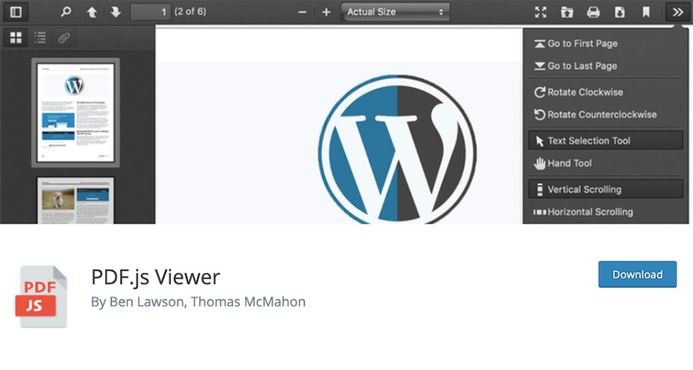Click the blue Download button
This screenshot has width=693, height=370.
coord(637,274)
